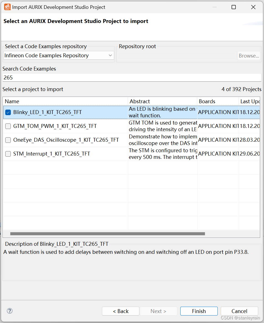Viewport: 264px width, 323px height.
Task: Click the AURIX Development Studio title icon
Action: click(x=7, y=7)
